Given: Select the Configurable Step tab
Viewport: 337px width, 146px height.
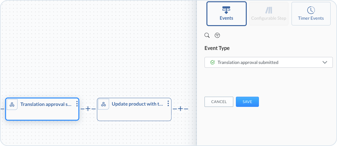Looking at the screenshot, I should click(269, 14).
